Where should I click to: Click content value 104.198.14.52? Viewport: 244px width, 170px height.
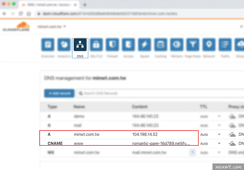[145, 134]
